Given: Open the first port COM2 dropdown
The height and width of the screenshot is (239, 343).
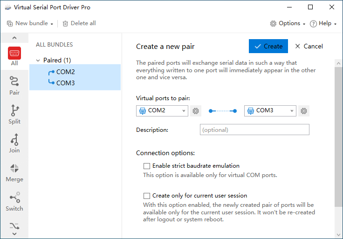Looking at the screenshot, I should click(162, 111).
